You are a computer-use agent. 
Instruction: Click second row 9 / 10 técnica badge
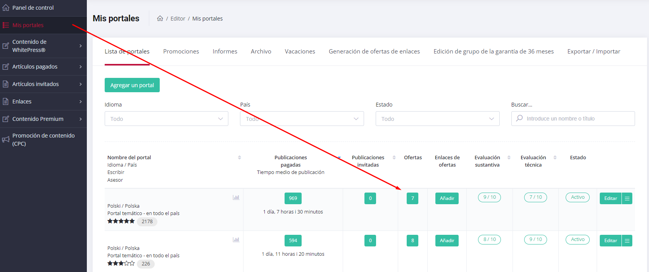coord(536,239)
